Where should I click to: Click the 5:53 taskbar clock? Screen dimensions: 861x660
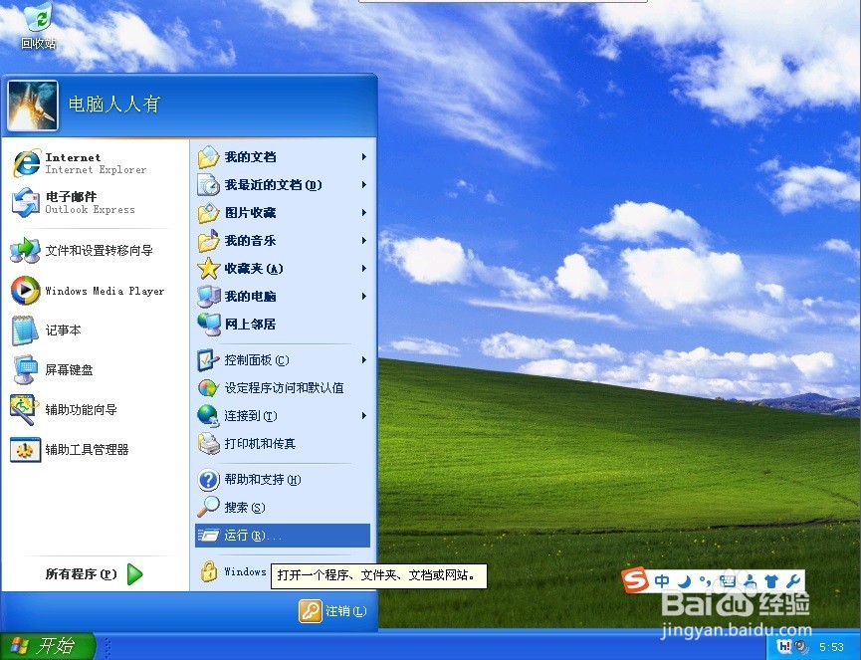tap(831, 647)
